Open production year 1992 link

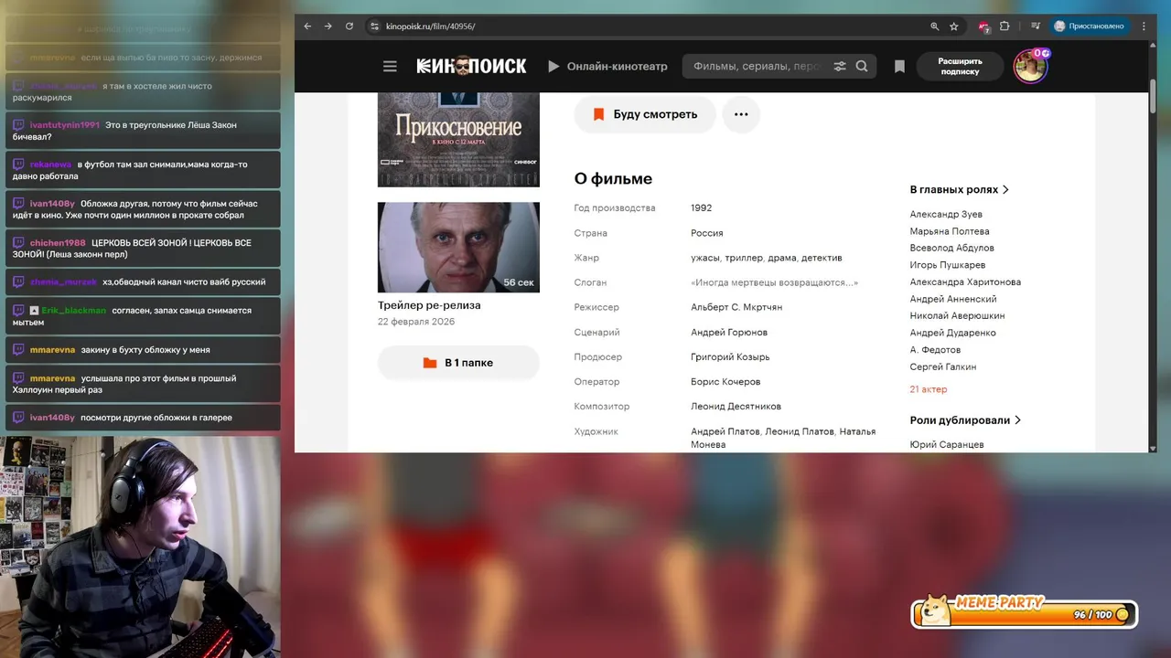(x=702, y=208)
